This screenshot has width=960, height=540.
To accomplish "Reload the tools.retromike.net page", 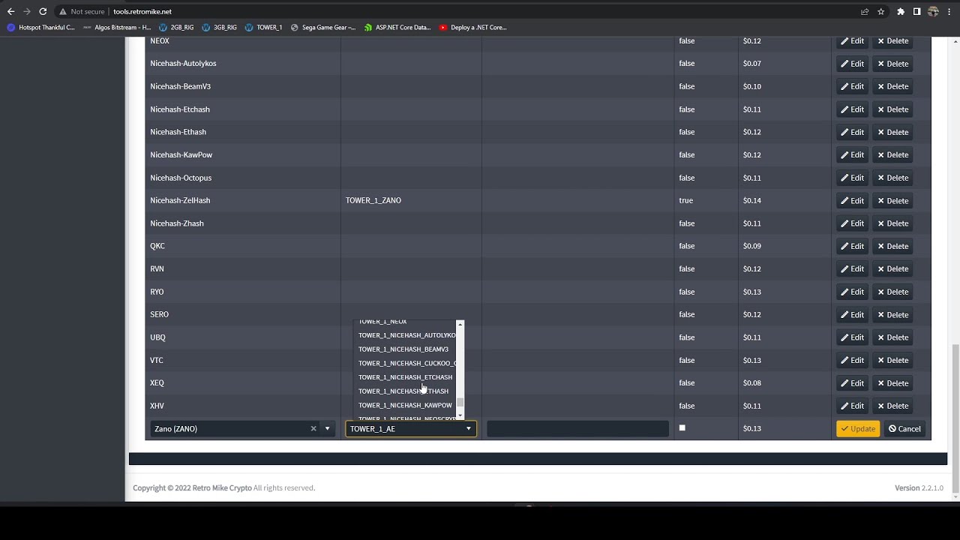I will tap(43, 11).
